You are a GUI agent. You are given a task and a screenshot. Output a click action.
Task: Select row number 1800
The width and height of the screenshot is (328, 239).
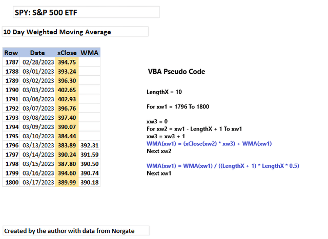(x=12, y=182)
